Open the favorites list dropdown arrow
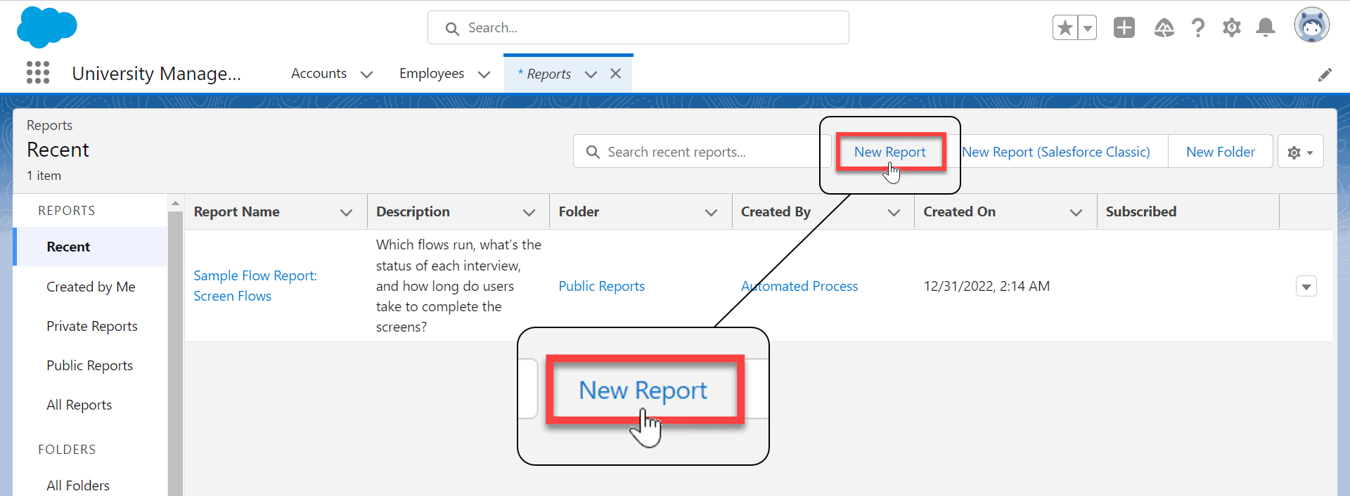Viewport: 1350px width, 496px height. (x=1088, y=28)
